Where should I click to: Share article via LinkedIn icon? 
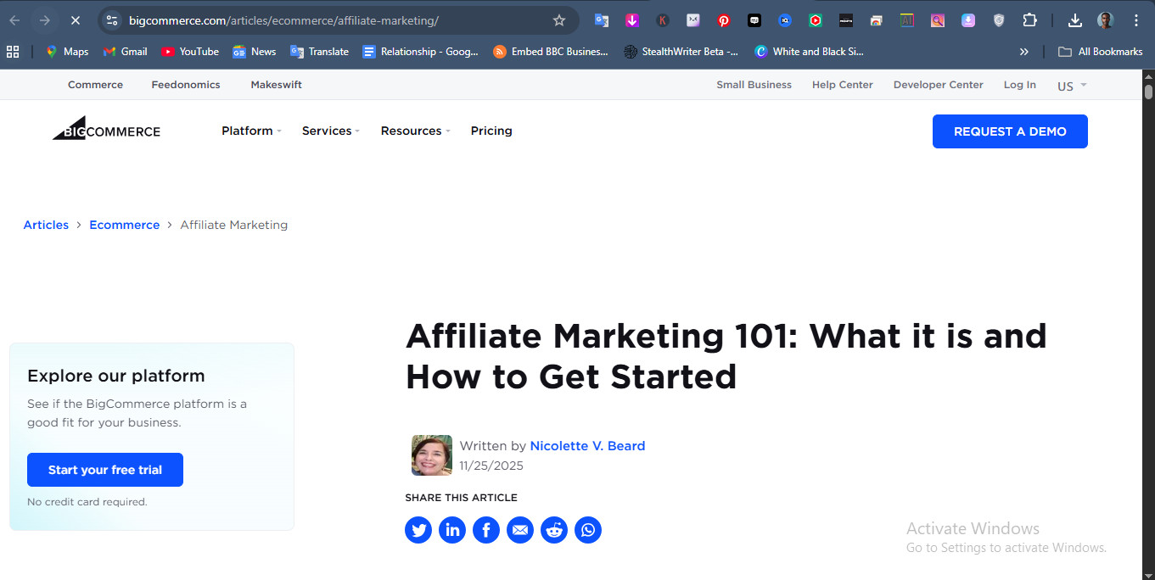pyautogui.click(x=452, y=531)
